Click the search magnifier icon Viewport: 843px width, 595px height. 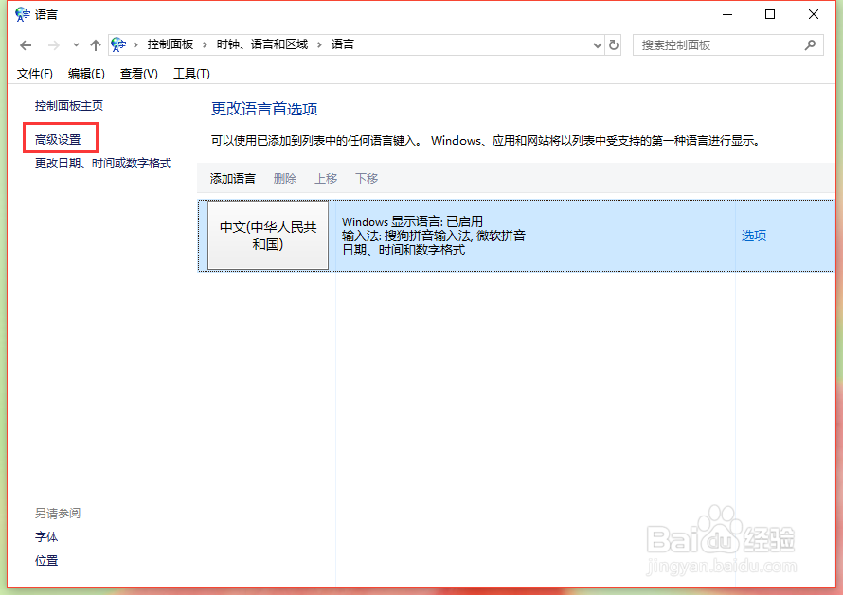pos(810,44)
